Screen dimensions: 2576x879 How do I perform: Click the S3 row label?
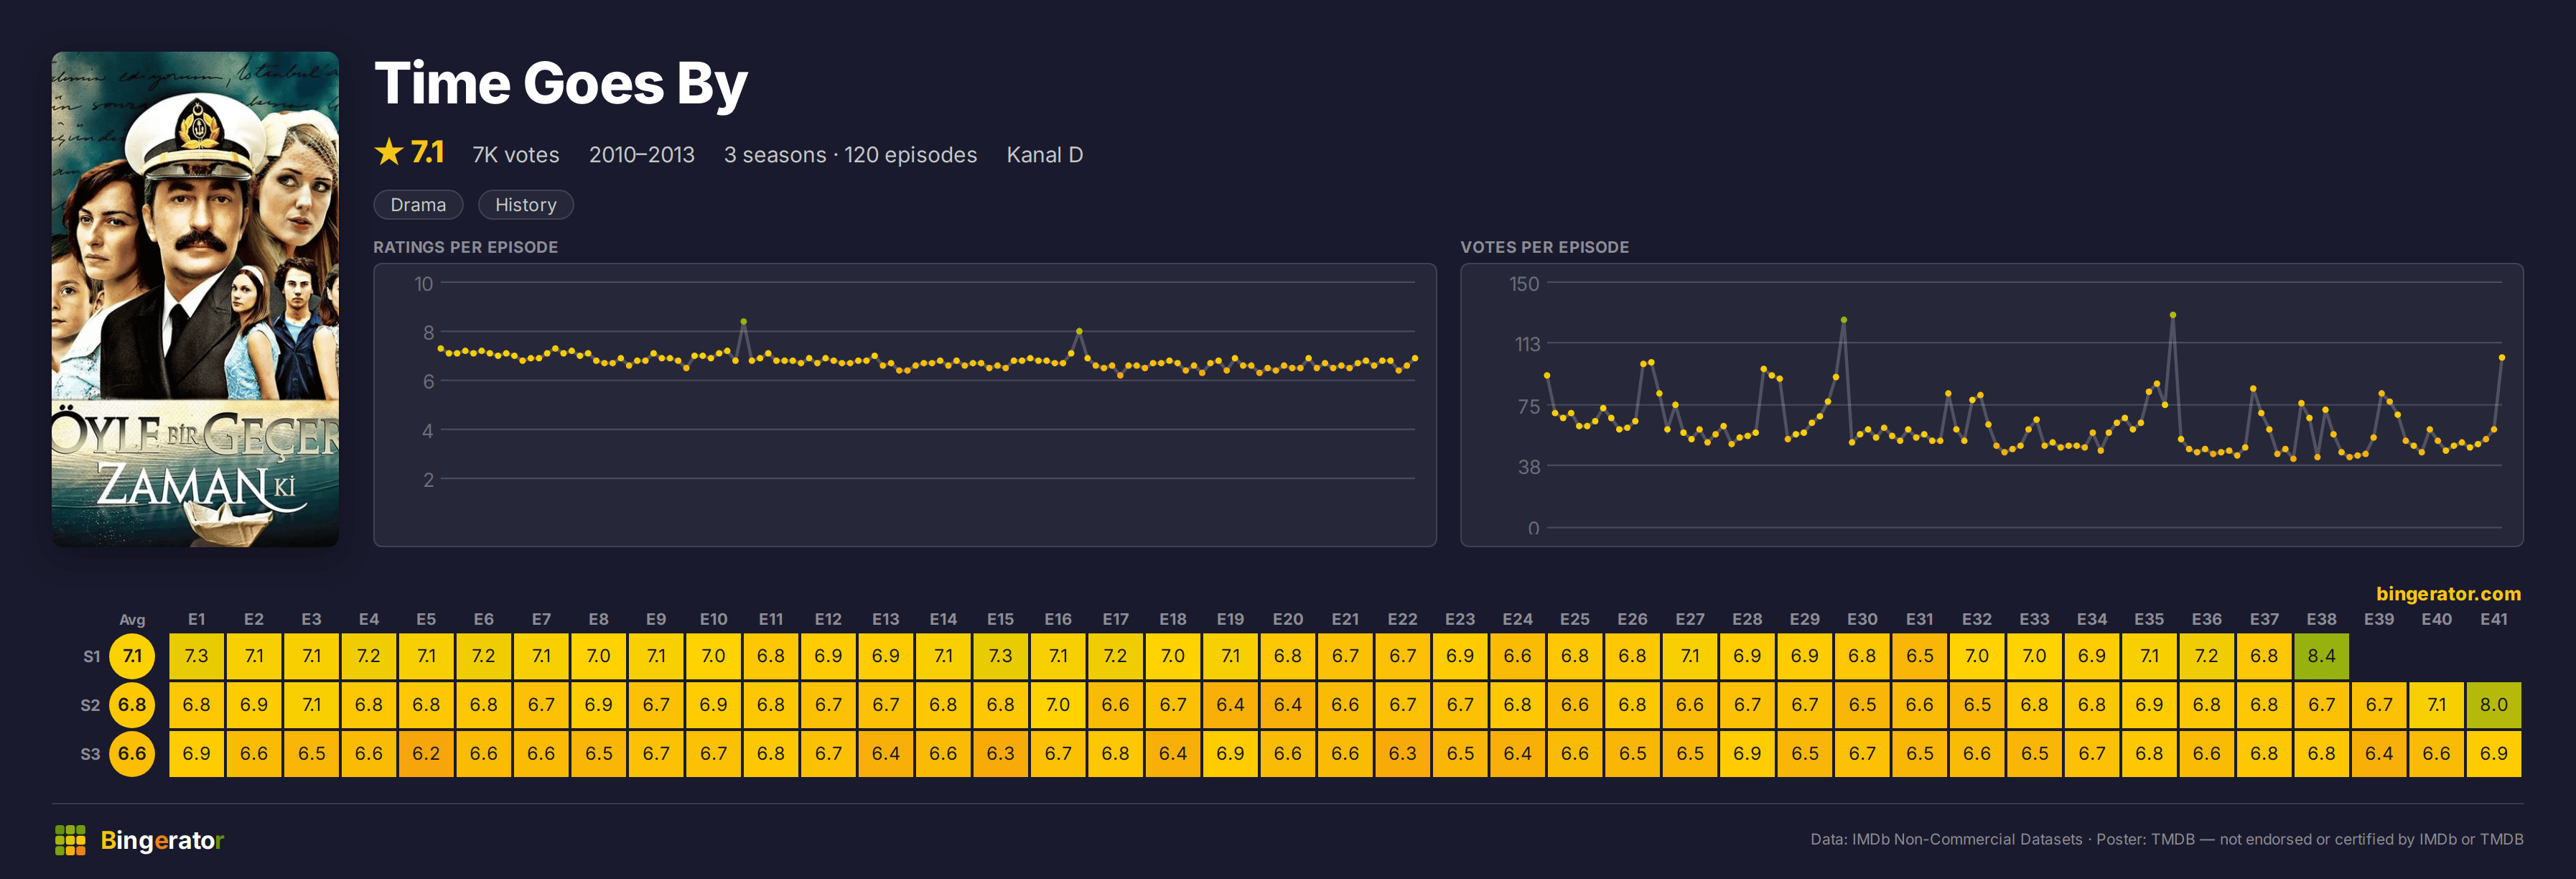(x=90, y=754)
